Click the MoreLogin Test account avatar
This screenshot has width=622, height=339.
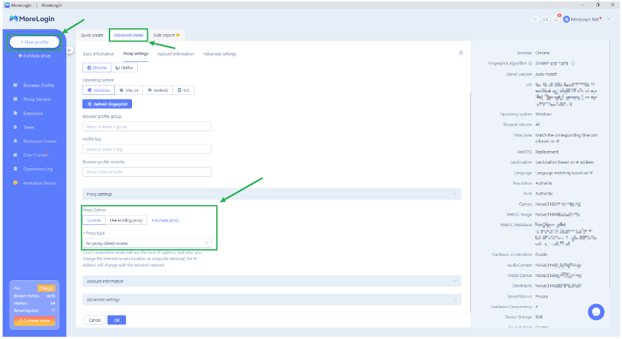567,19
